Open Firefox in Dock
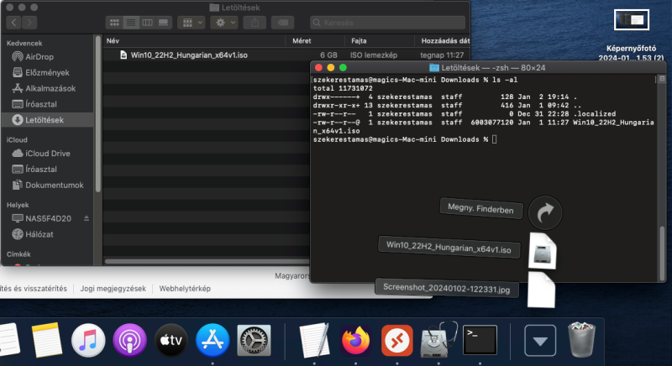Image resolution: width=672 pixels, height=366 pixels. coord(355,340)
